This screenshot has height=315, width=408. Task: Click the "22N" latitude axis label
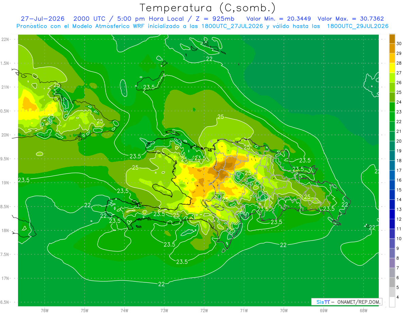click(5, 39)
